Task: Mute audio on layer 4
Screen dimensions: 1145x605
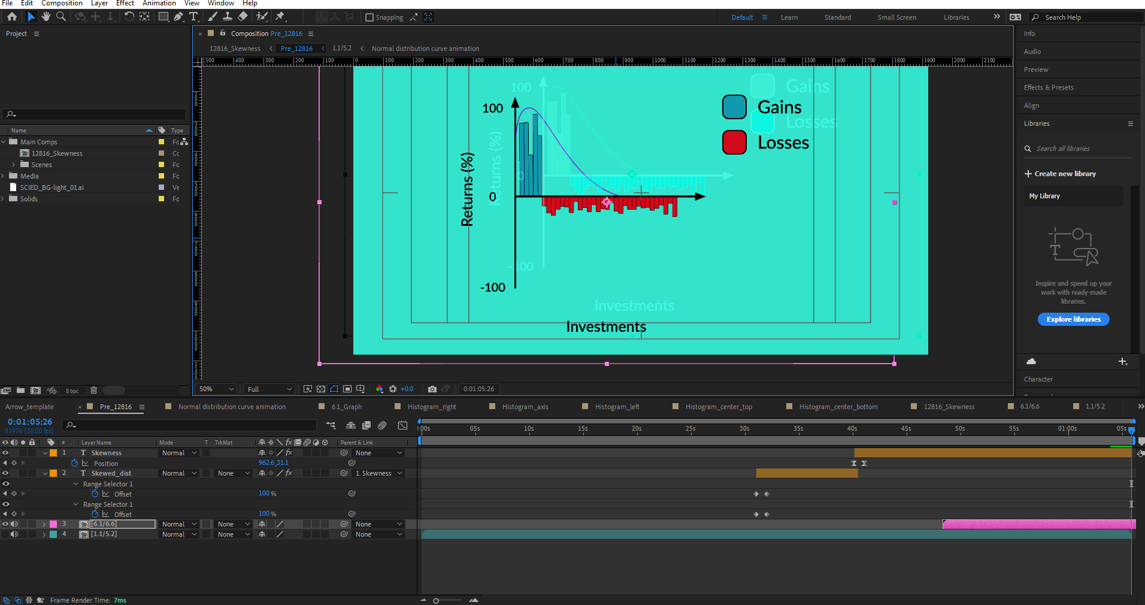Action: tap(14, 534)
